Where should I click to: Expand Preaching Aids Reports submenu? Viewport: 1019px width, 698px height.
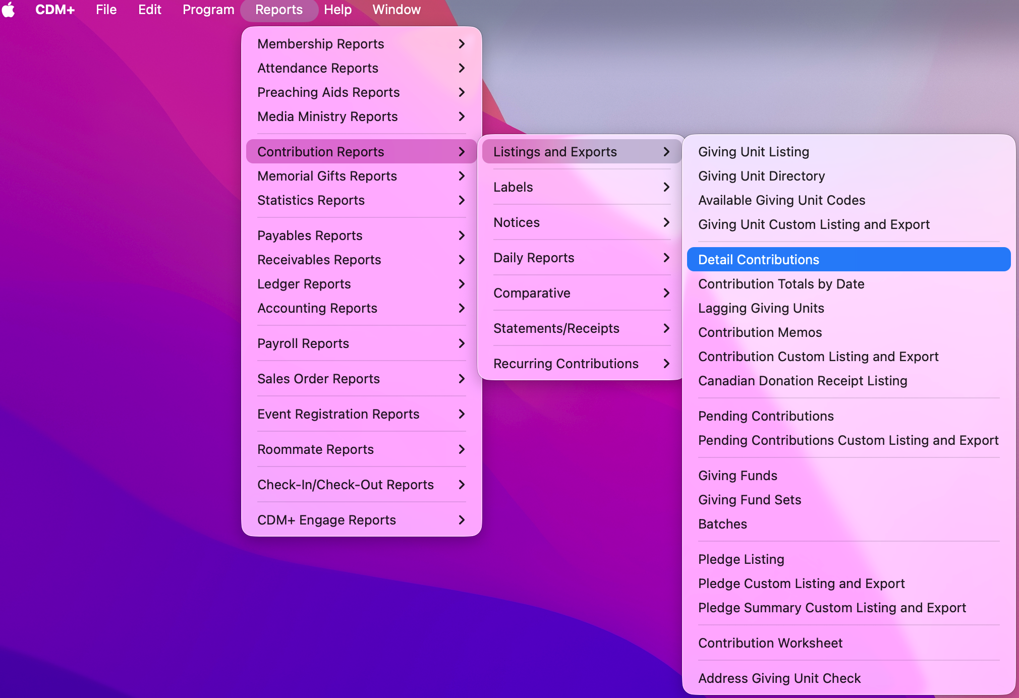click(361, 92)
